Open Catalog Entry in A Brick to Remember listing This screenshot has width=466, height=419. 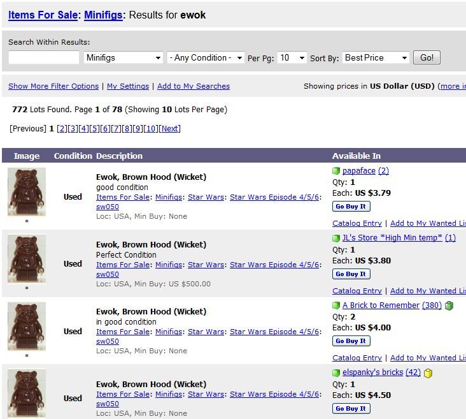[357, 358]
